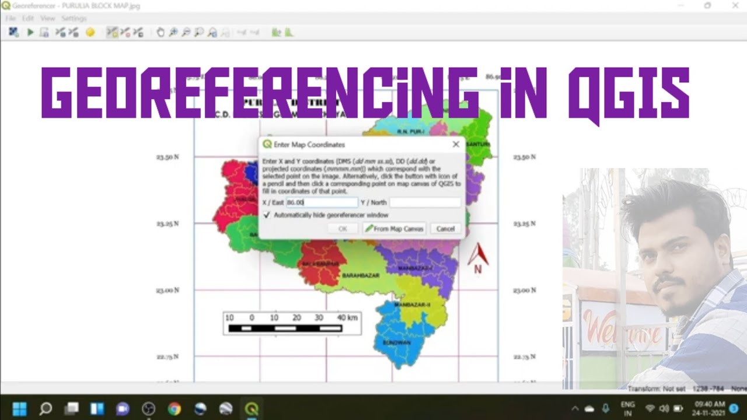The height and width of the screenshot is (420, 747).
Task: Open taskbar Search
Action: tap(46, 408)
